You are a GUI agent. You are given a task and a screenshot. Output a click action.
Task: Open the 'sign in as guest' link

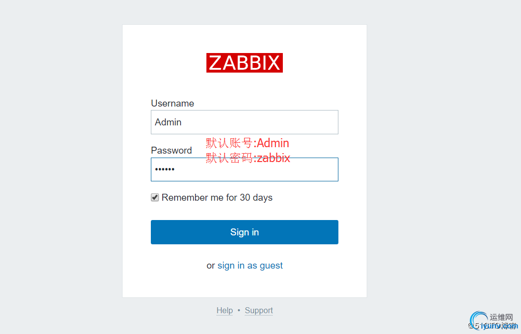click(x=250, y=265)
